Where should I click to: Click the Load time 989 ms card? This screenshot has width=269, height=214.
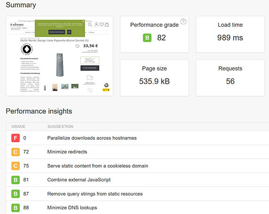pos(230,34)
